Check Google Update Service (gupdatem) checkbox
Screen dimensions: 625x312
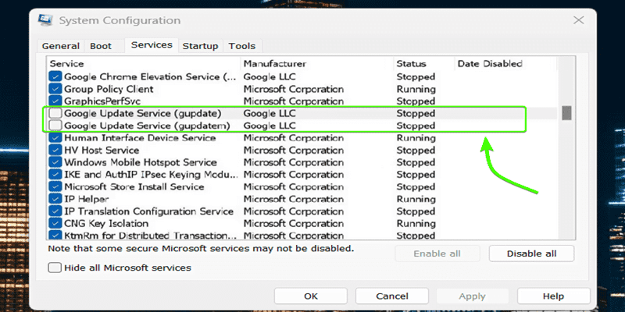55,126
